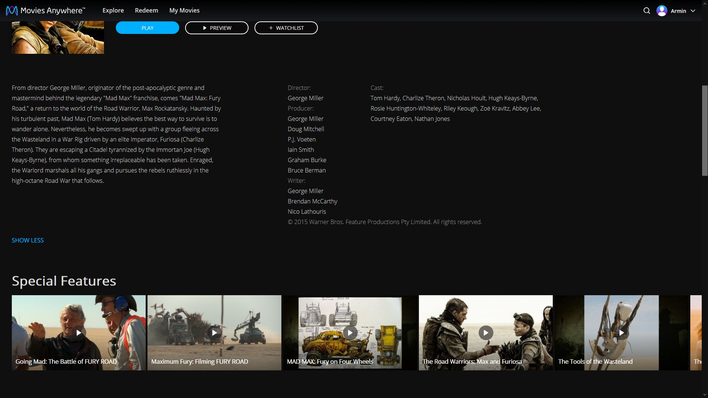Open My Movies section

[184, 11]
